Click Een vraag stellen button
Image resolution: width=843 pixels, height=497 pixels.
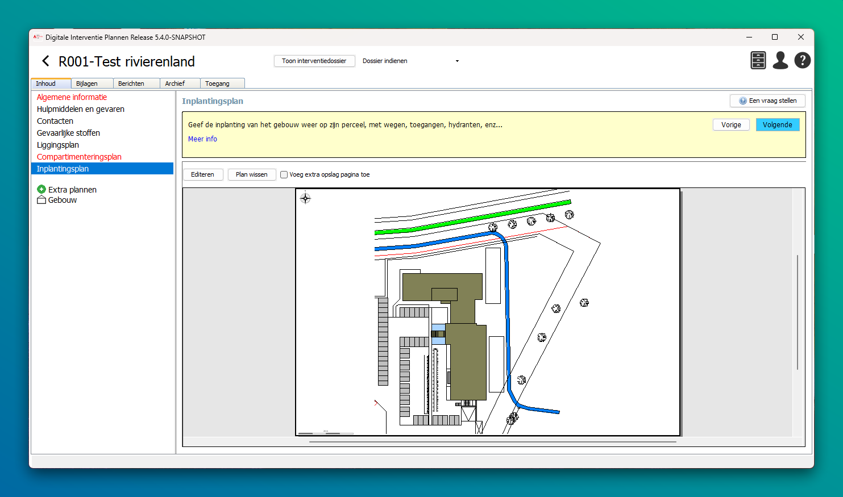tap(767, 101)
